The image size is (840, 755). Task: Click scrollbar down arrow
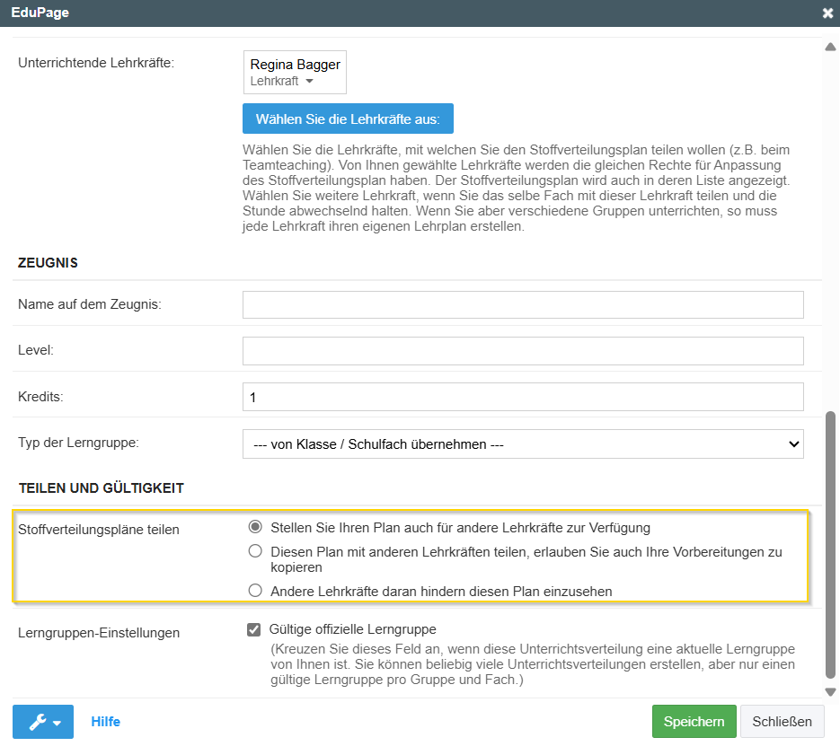click(830, 691)
